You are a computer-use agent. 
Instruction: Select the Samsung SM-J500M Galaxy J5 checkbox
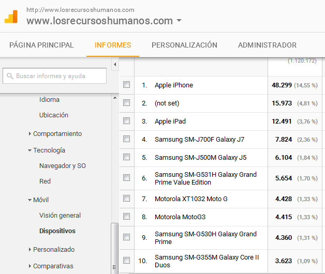tap(126, 157)
